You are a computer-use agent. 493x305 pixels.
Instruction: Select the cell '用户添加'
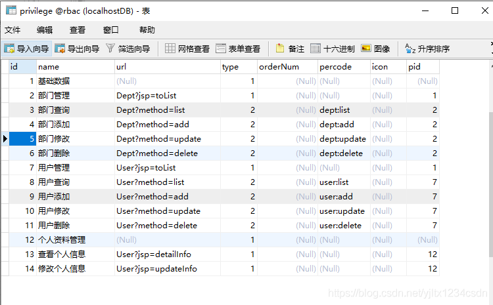click(x=76, y=197)
